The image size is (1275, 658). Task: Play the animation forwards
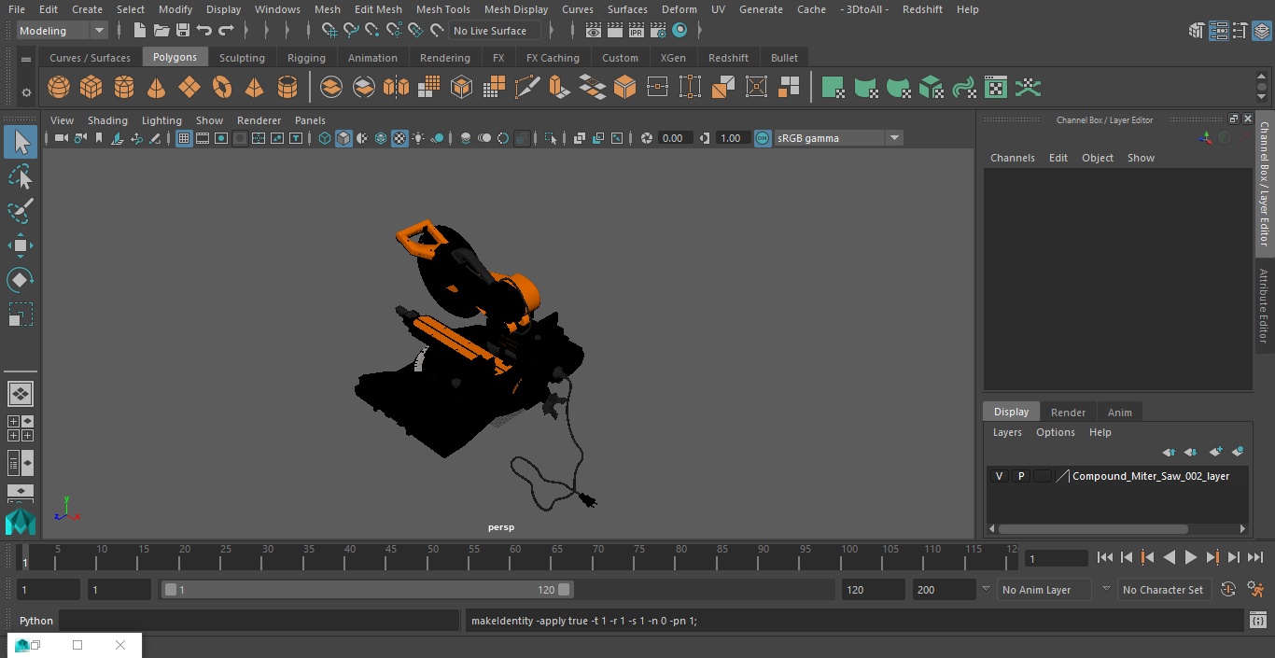[x=1191, y=557]
